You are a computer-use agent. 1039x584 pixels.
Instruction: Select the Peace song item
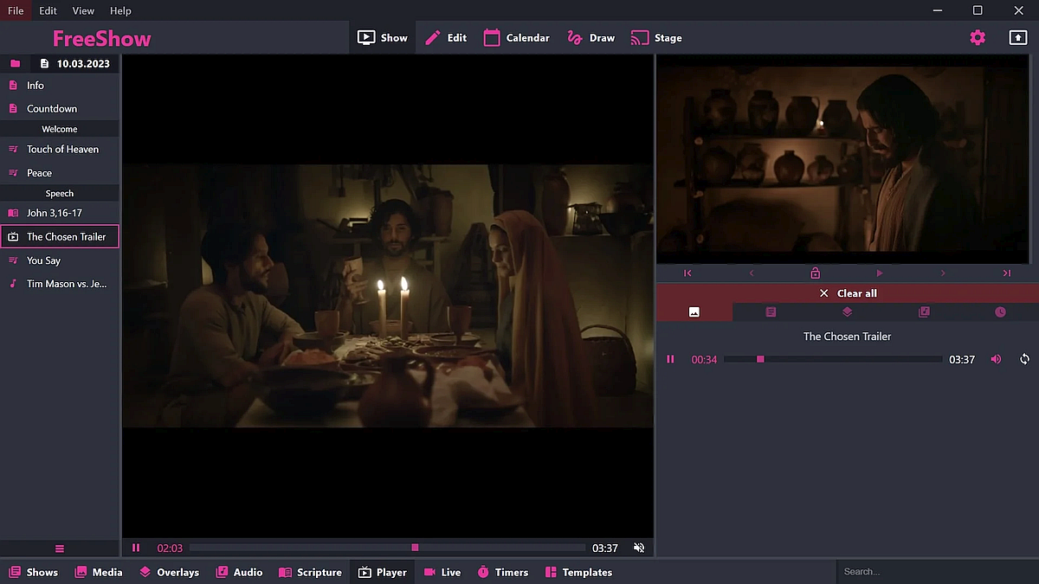coord(60,173)
